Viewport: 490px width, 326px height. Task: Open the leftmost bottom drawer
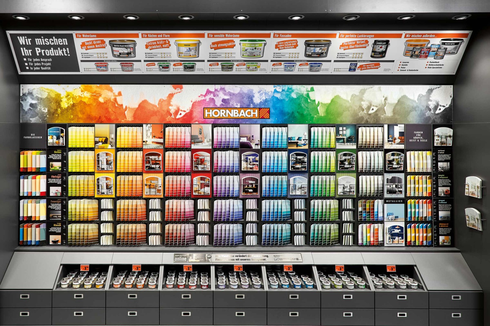pos(24,296)
